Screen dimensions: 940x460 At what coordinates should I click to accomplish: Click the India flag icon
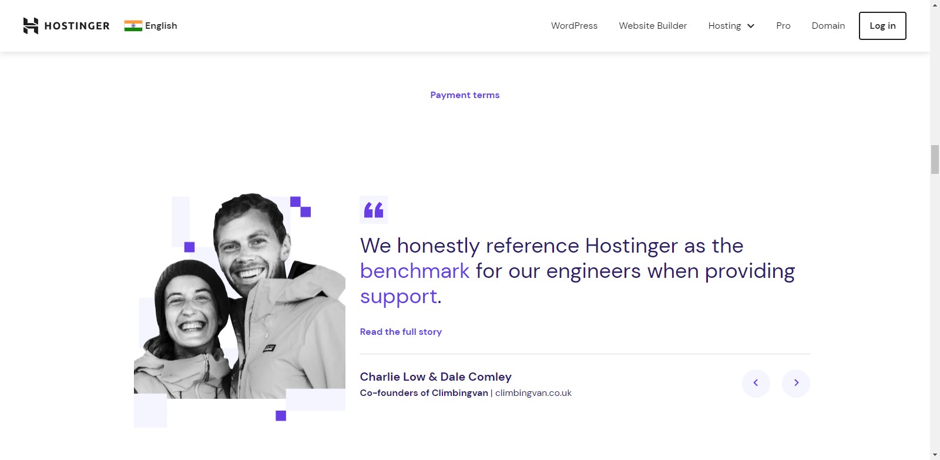[133, 26]
